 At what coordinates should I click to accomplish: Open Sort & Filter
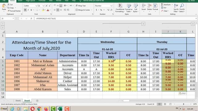point(176,8)
